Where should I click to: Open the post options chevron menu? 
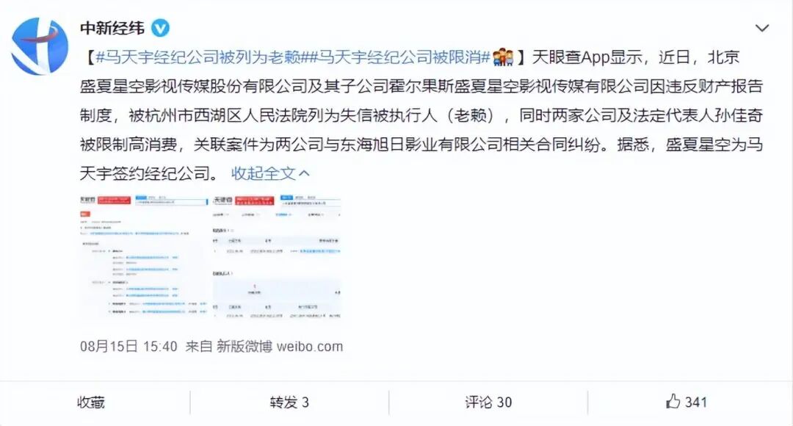point(761,29)
